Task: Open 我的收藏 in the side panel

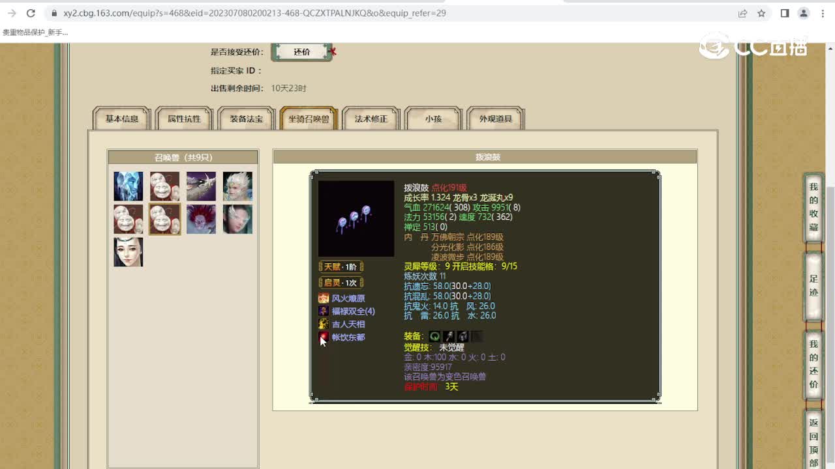Action: [813, 207]
